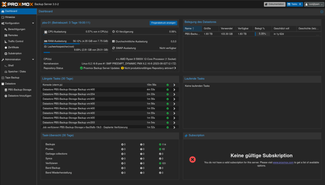Click the SWAP-Auslastung refresh icon

pyautogui.click(x=113, y=48)
